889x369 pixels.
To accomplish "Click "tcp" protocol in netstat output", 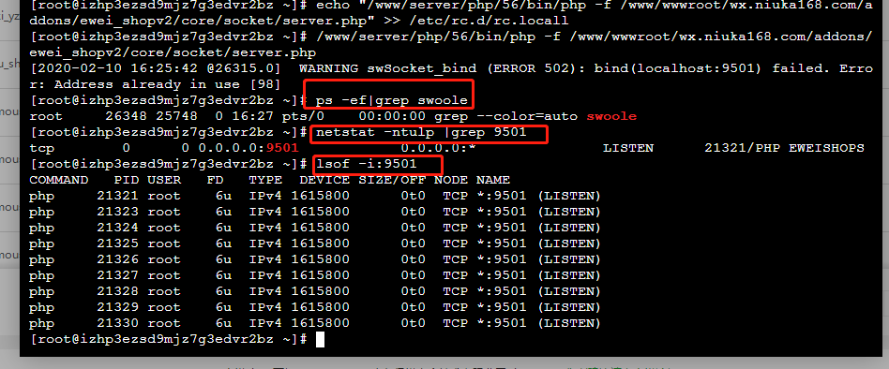I will [x=41, y=148].
